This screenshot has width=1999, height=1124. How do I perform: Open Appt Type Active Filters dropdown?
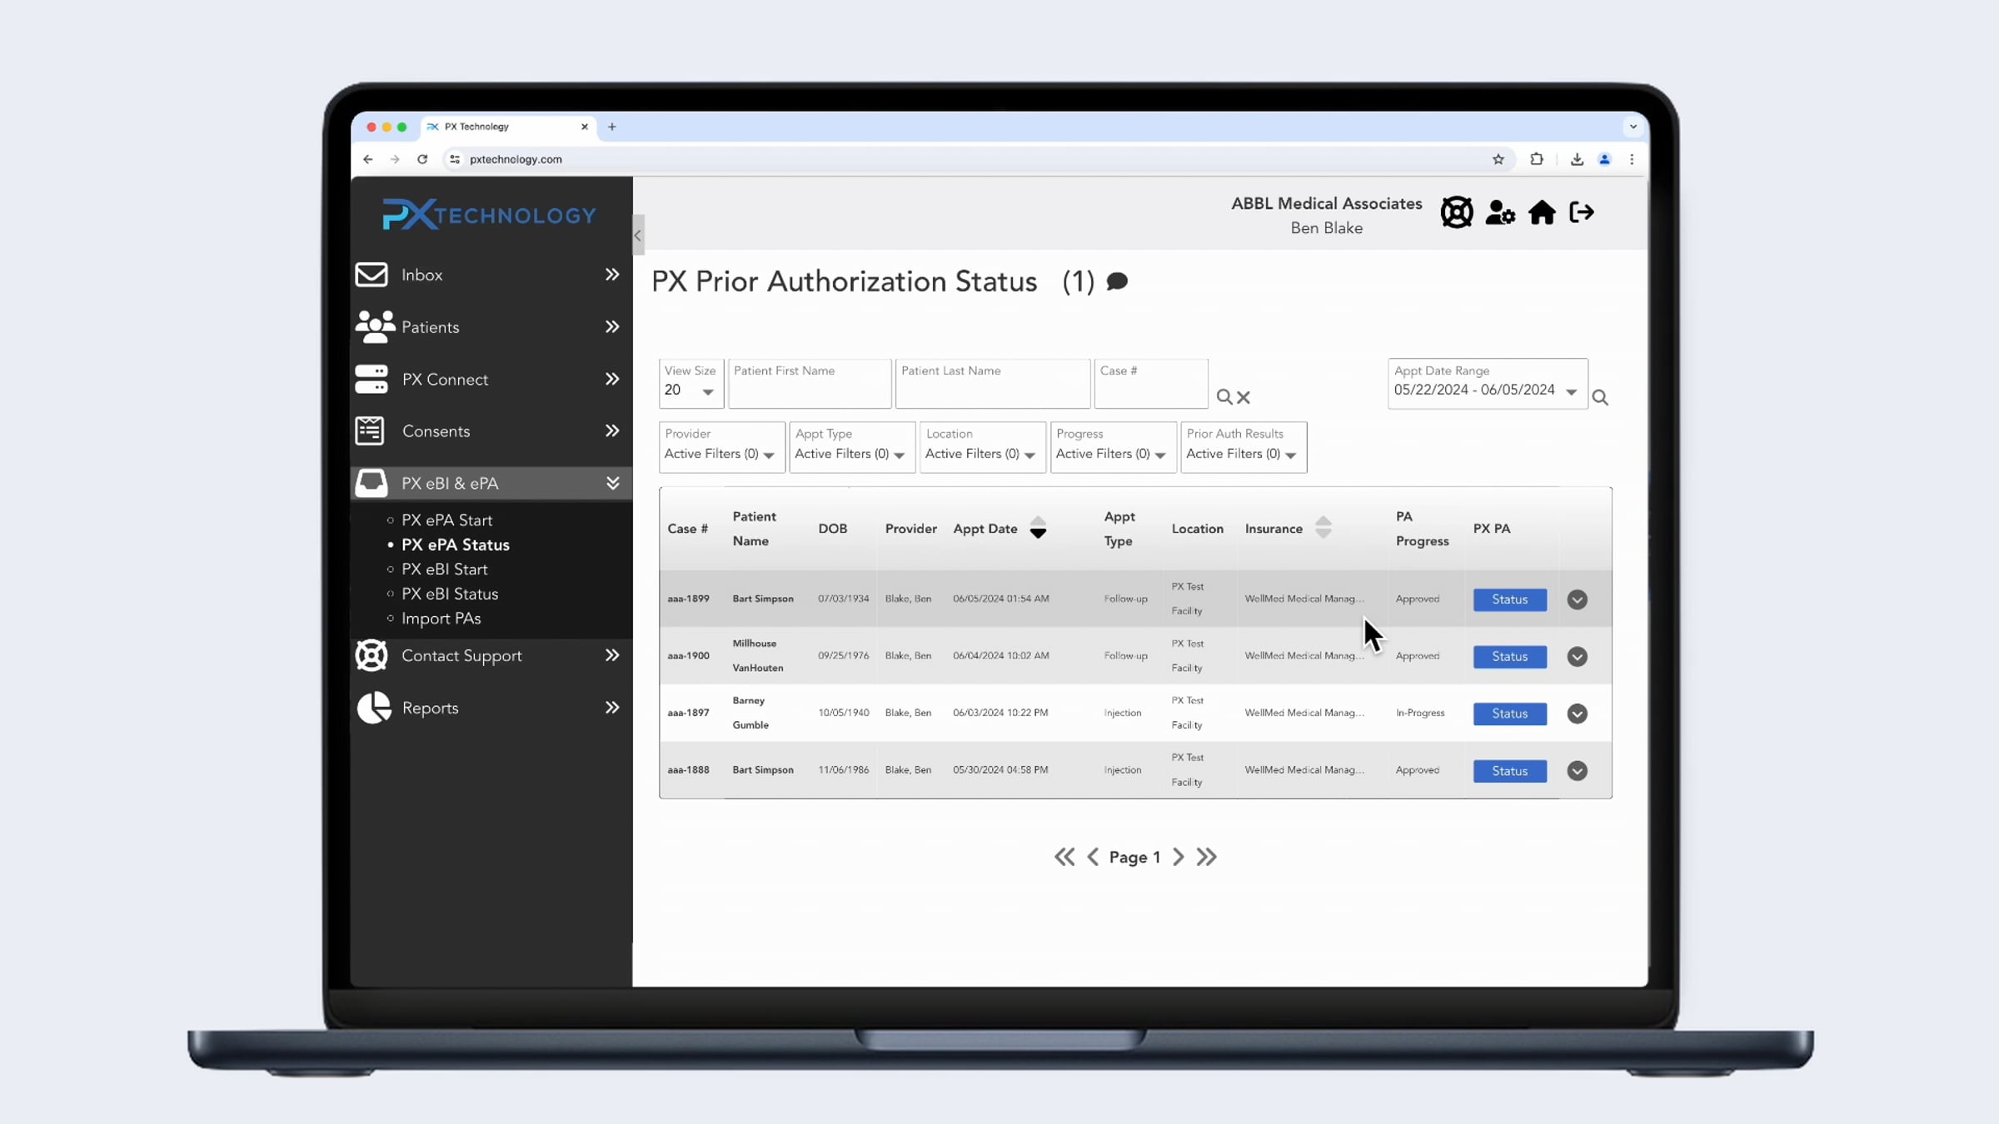coord(851,447)
